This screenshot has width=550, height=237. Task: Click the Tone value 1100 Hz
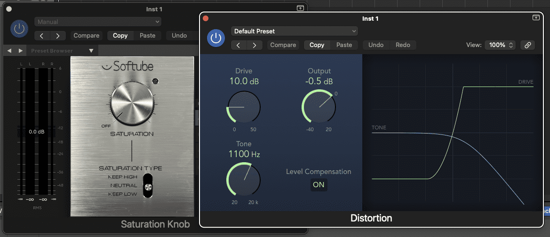244,154
